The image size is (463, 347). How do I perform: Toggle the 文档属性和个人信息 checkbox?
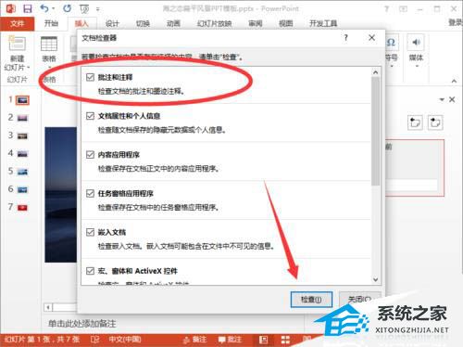click(x=90, y=116)
